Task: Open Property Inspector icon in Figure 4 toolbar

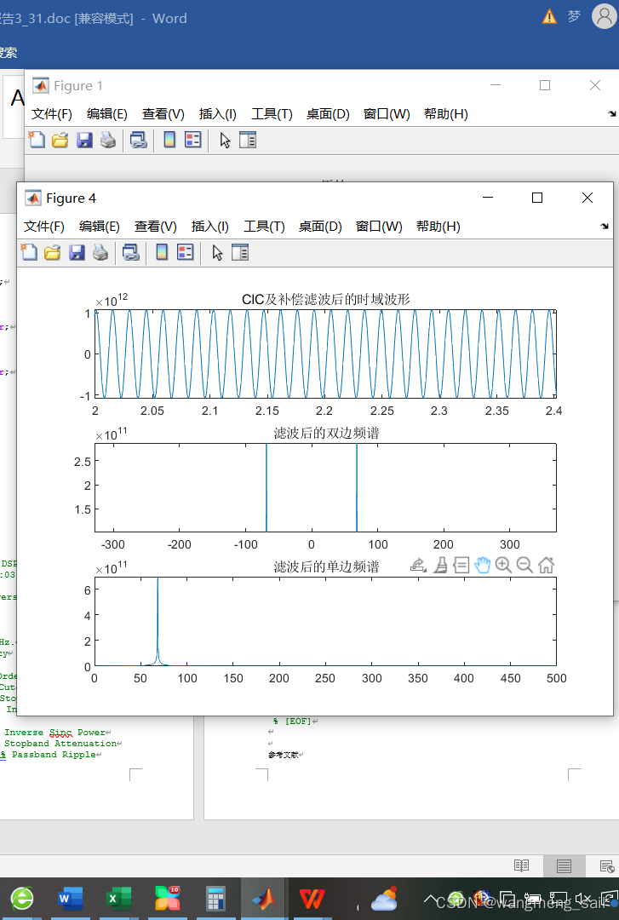Action: coord(240,252)
